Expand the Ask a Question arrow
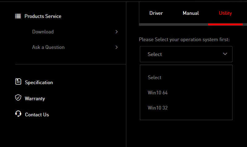The height and width of the screenshot is (147, 247). [116, 47]
